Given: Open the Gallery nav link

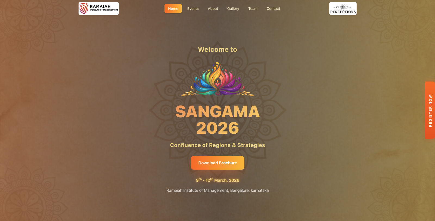Looking at the screenshot, I should 233,8.
